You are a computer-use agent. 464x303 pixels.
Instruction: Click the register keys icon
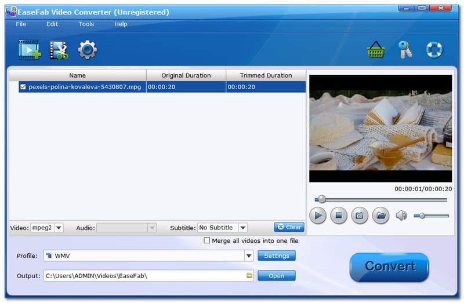click(x=405, y=50)
